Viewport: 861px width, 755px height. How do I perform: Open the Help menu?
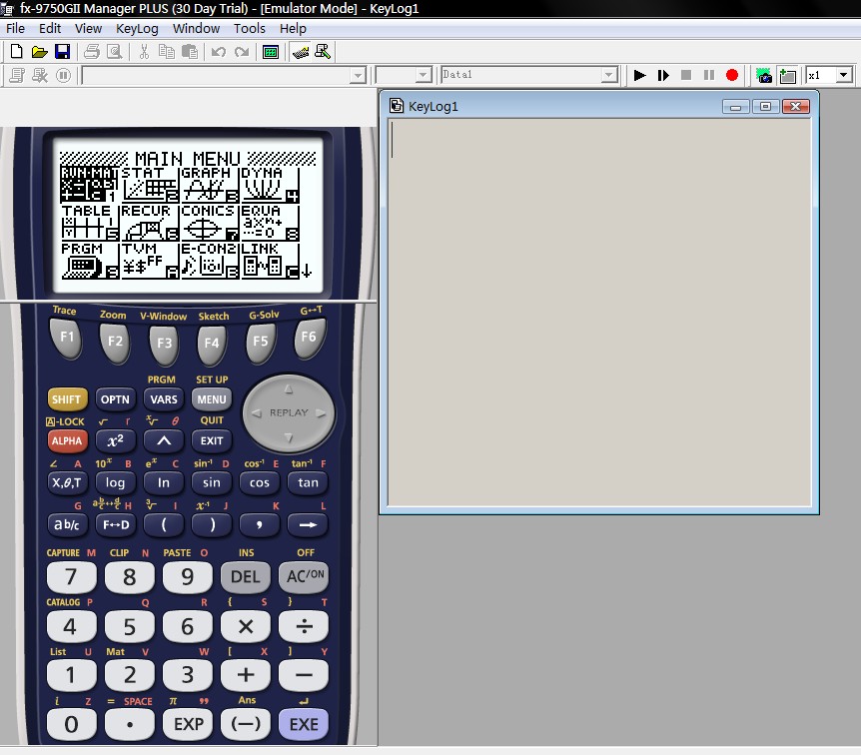[x=293, y=29]
